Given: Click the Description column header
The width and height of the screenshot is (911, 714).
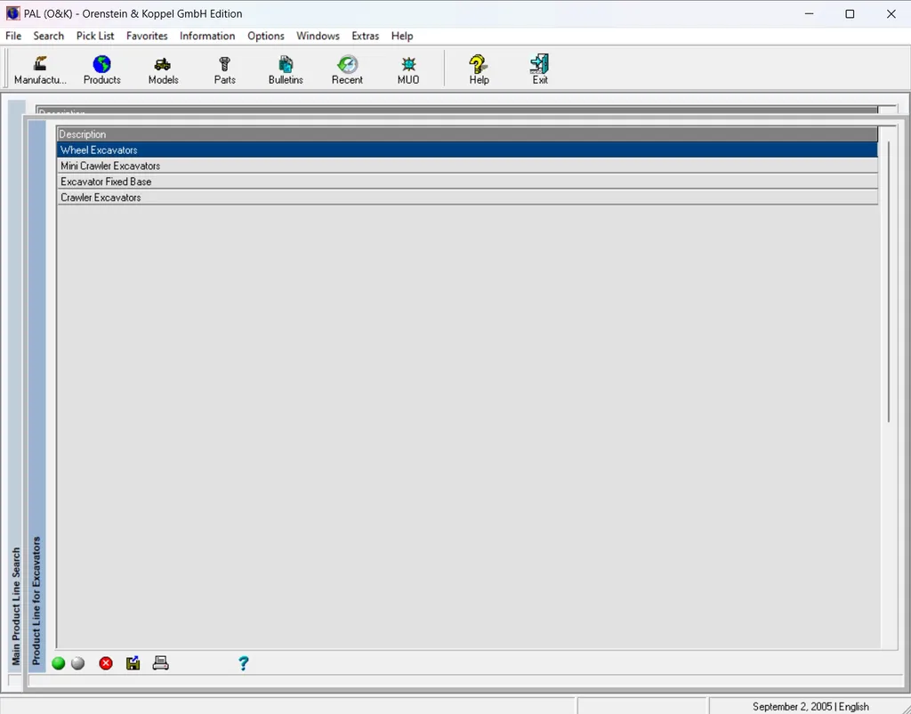Looking at the screenshot, I should point(467,134).
